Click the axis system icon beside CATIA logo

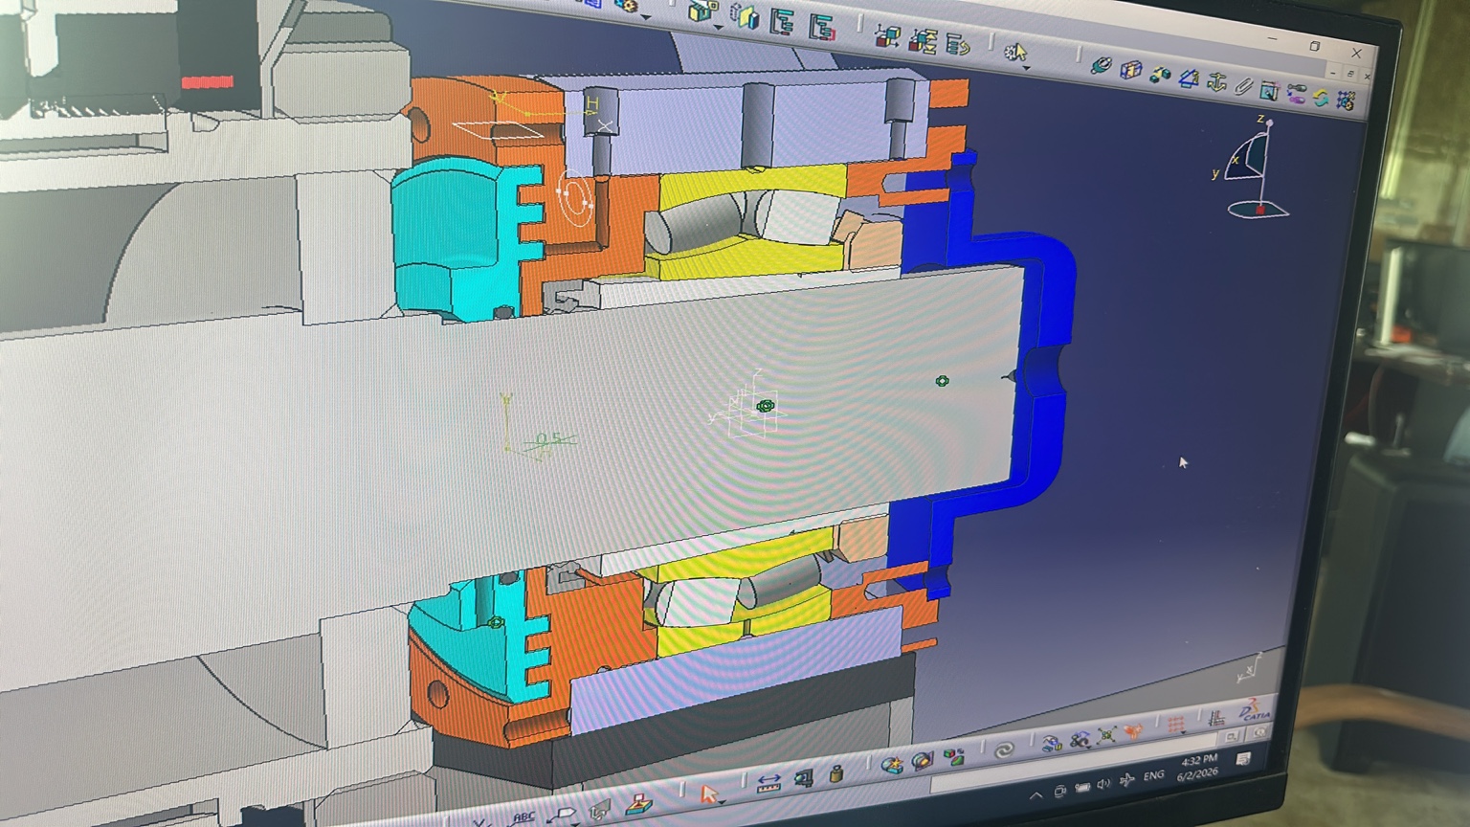(x=1217, y=717)
